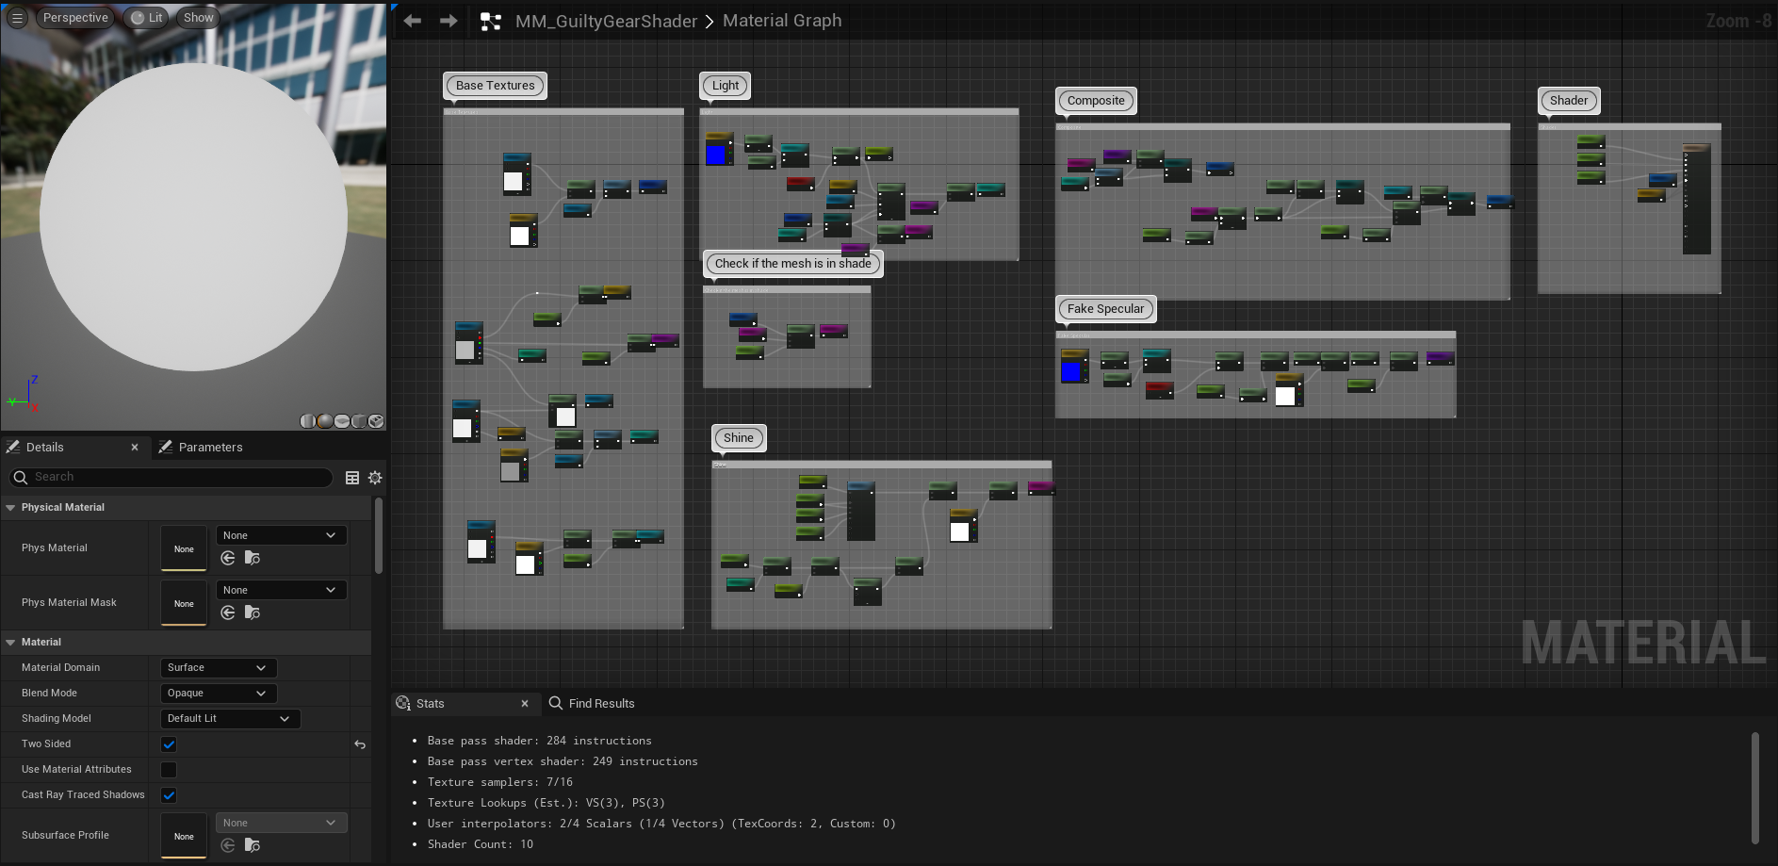Collapse the Physical Material section
The width and height of the screenshot is (1778, 866).
click(x=10, y=507)
